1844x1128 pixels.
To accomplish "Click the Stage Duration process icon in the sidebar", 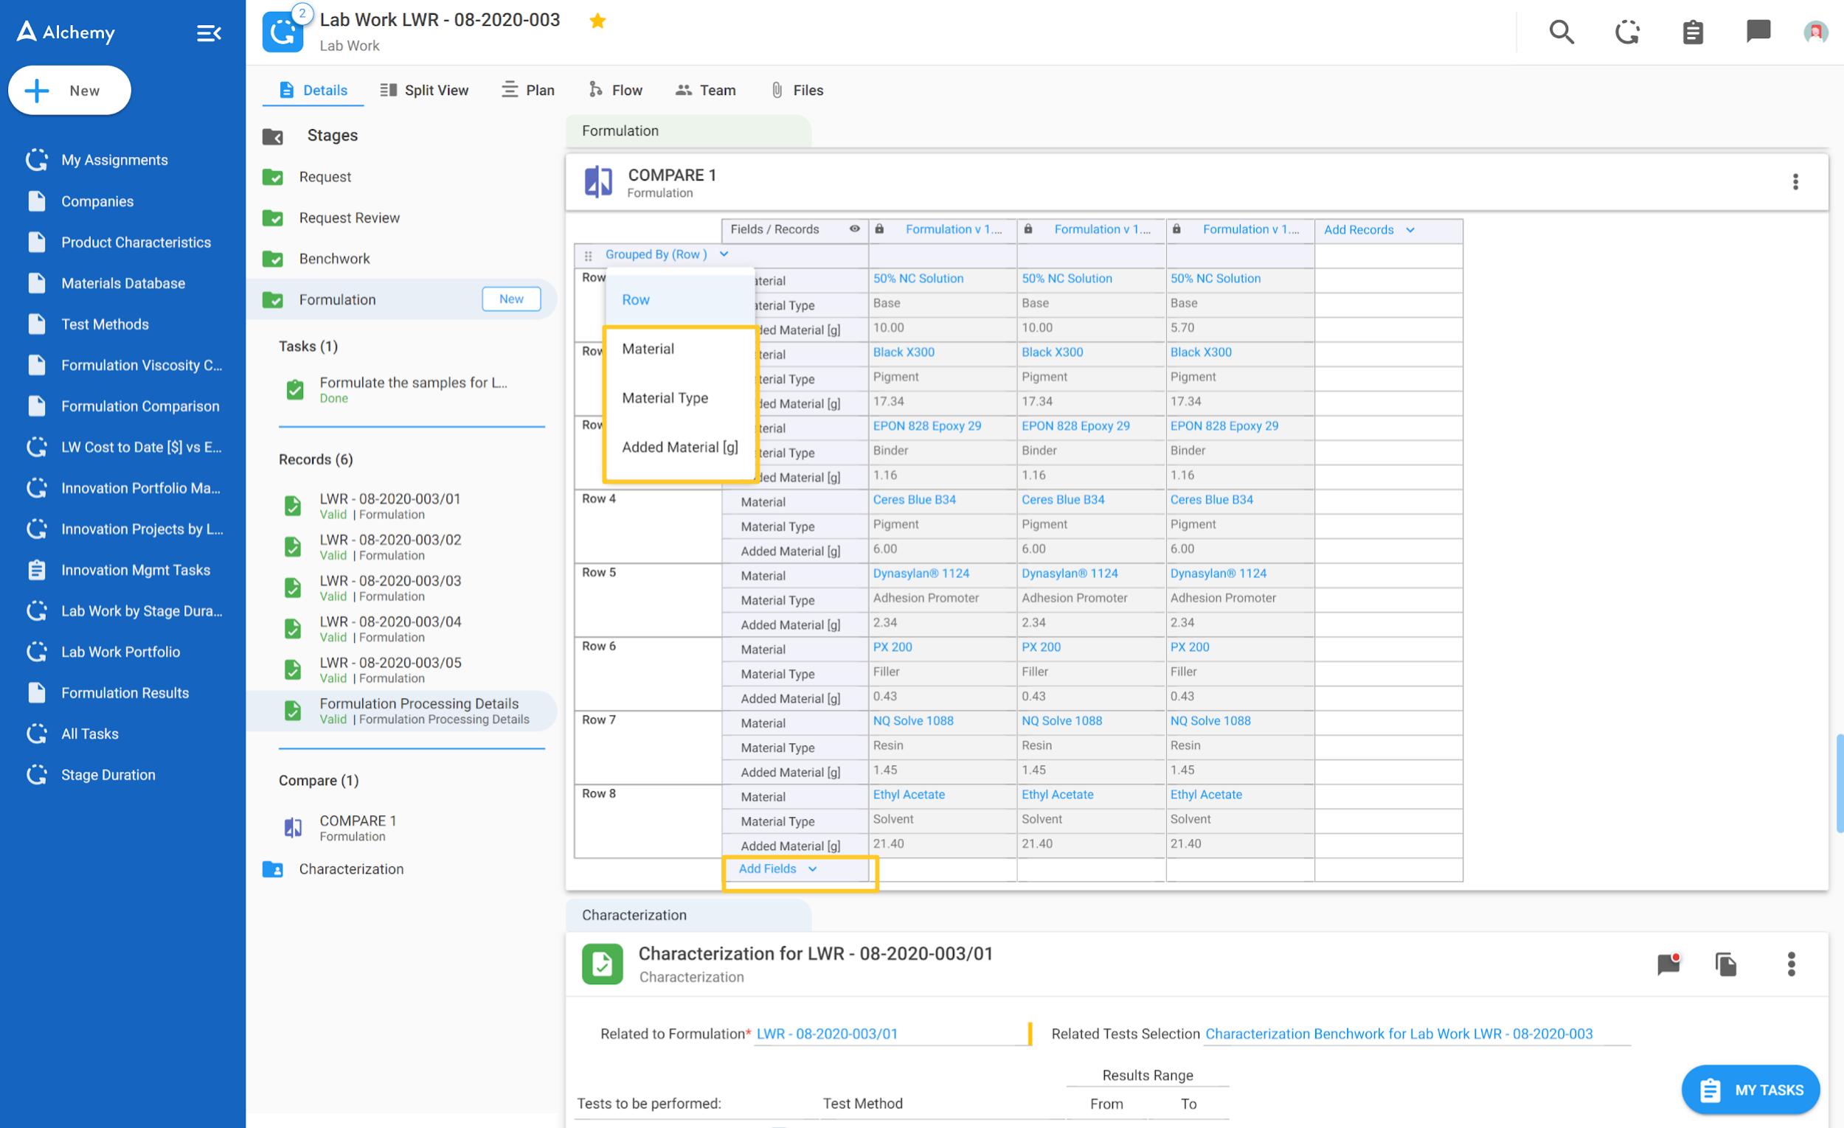I will pyautogui.click(x=37, y=775).
